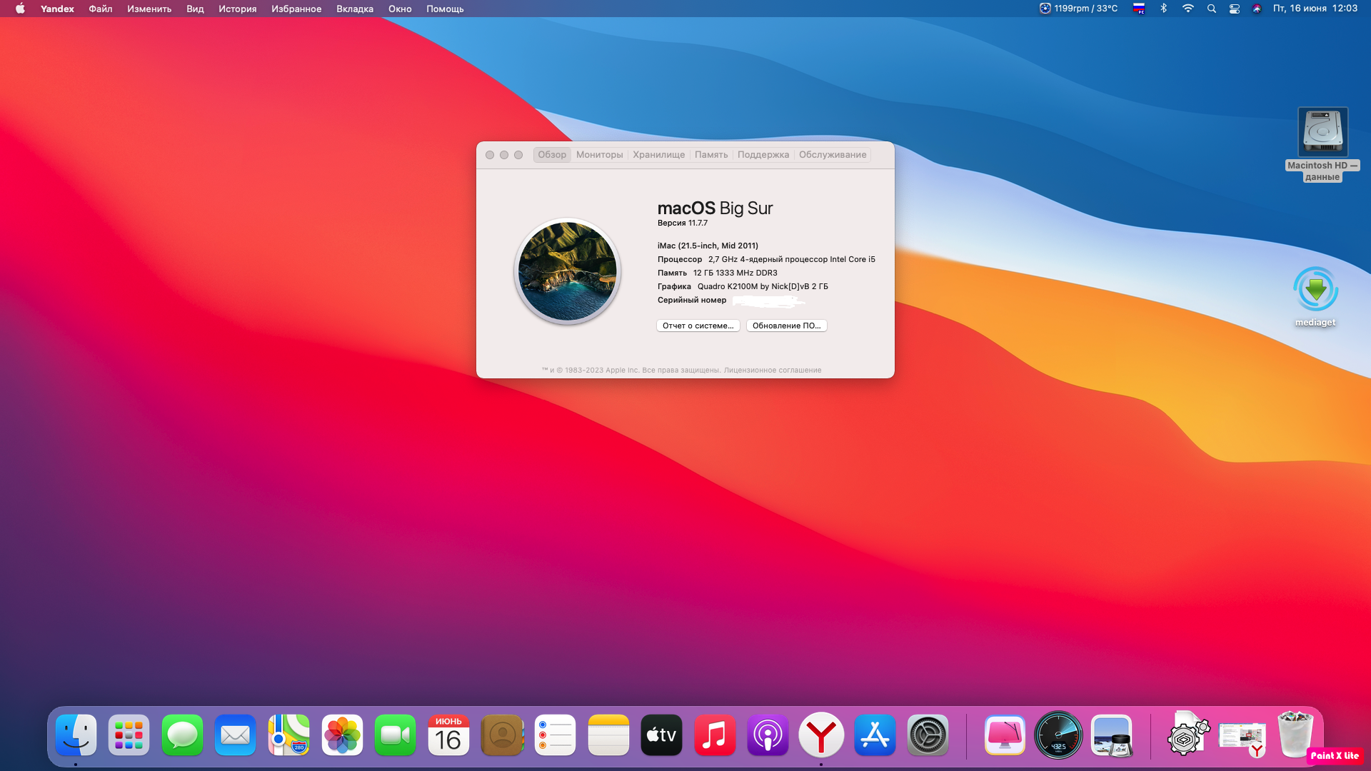The height and width of the screenshot is (771, 1371).
Task: Open Bluetooth menu bar icon
Action: (x=1164, y=9)
